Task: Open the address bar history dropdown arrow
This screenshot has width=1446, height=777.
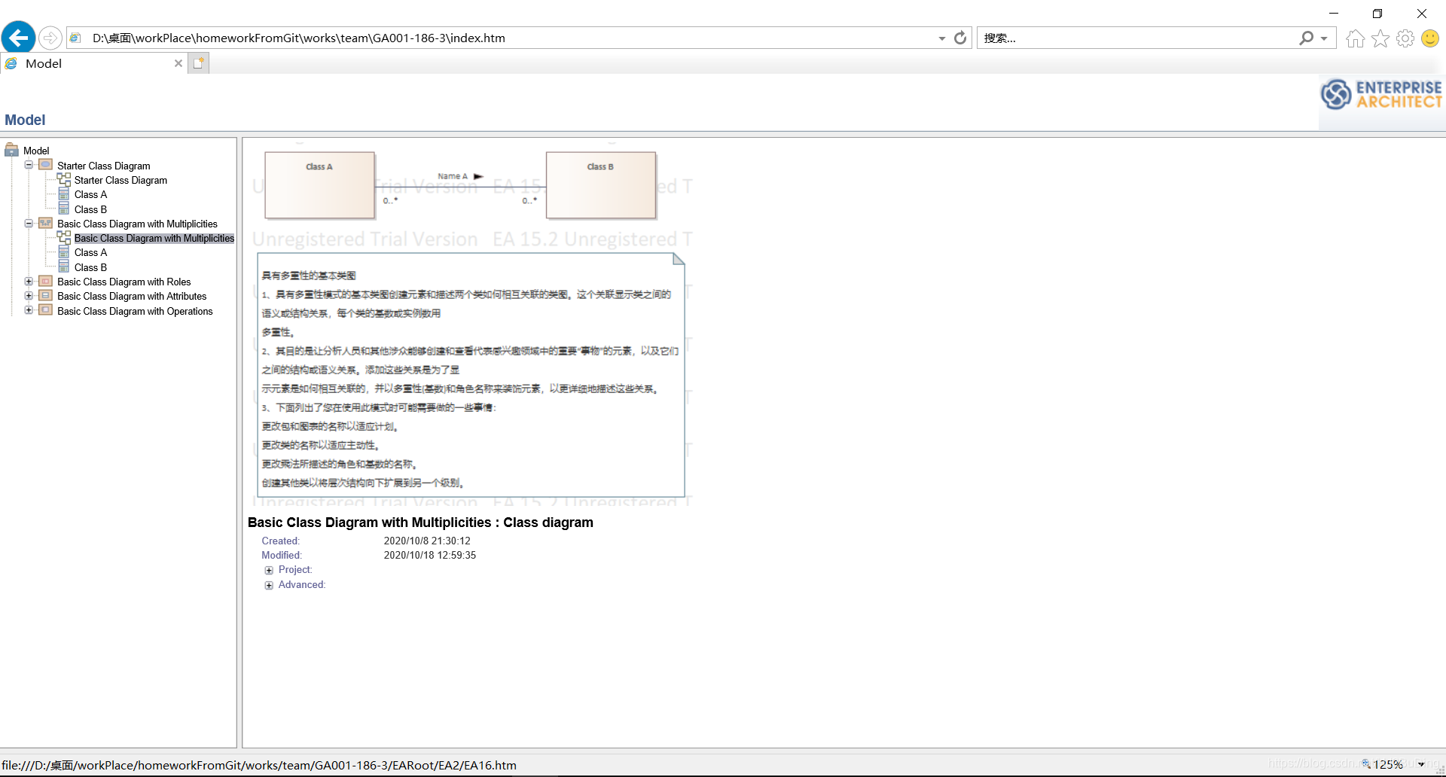Action: 942,38
